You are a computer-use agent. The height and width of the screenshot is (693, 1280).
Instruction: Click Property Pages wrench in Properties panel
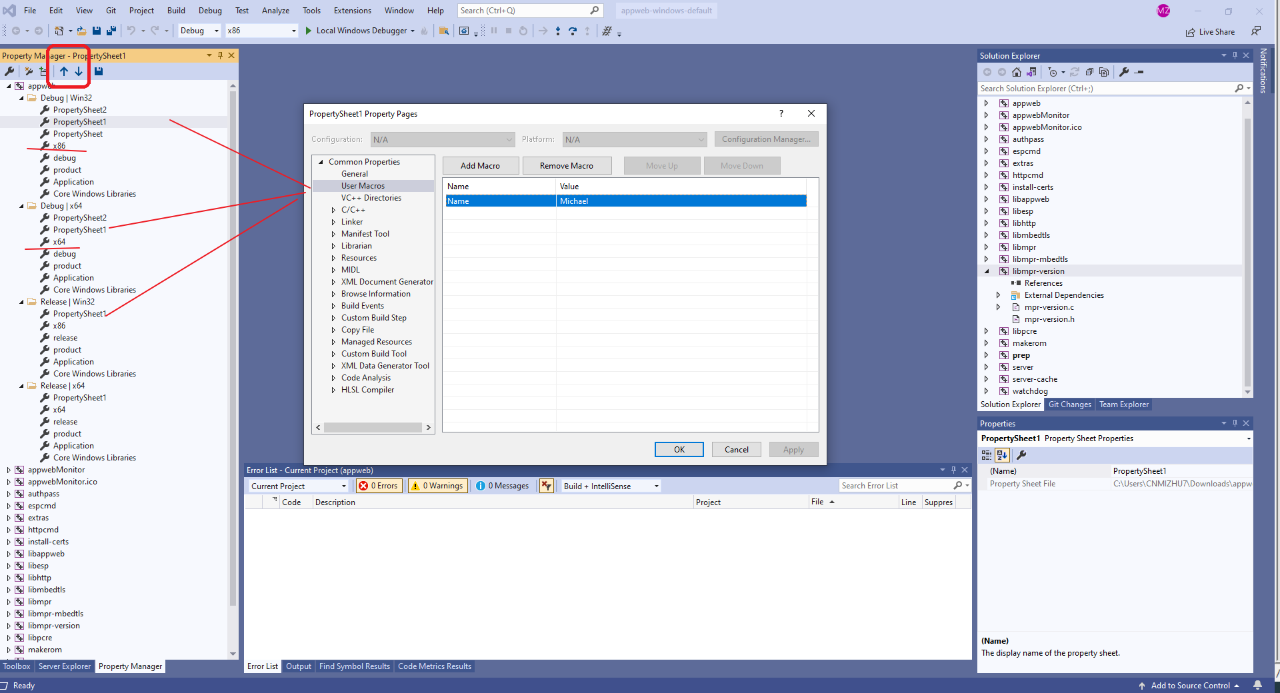tap(1021, 455)
